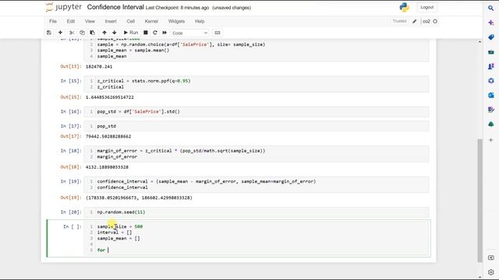
Task: Open sidebar settings gear icon
Action: 490,272
